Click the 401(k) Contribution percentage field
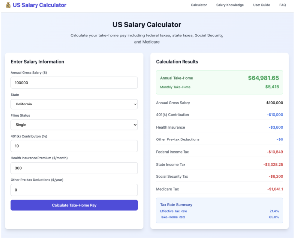This screenshot has width=296, height=243. click(x=74, y=146)
